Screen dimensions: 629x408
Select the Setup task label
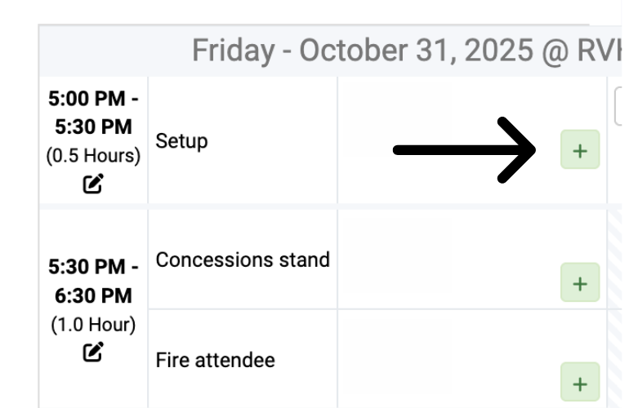181,141
